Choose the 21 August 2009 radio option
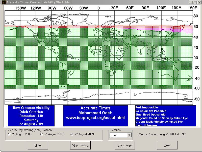Screen dimensions: 202x152 pos(42,134)
